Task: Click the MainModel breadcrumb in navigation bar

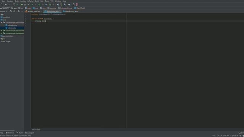Action: pos(79,8)
